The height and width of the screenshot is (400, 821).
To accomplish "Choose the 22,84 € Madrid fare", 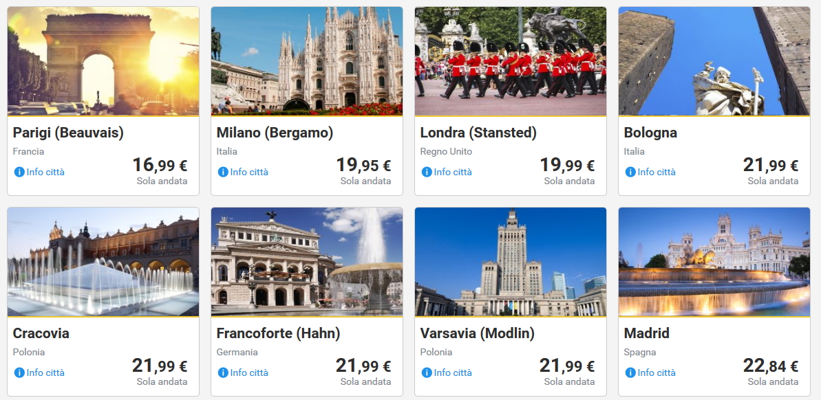I will tap(771, 366).
